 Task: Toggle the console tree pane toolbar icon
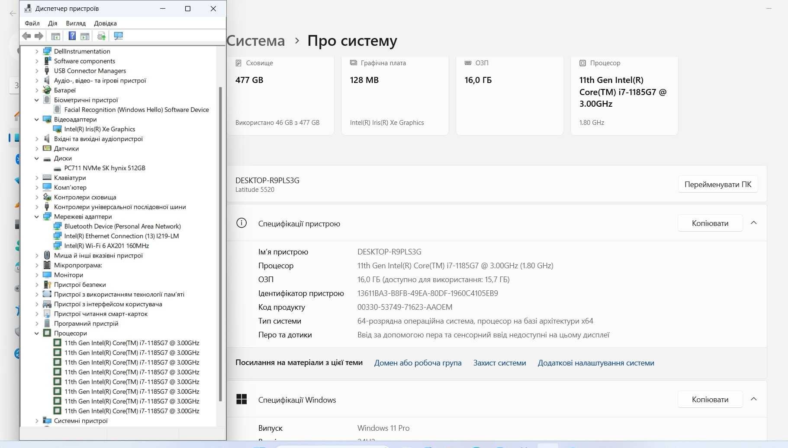click(55, 36)
